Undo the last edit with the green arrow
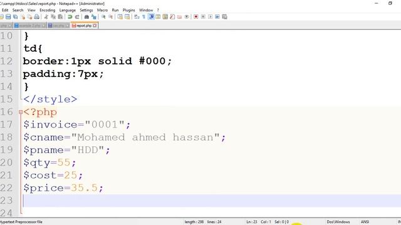 pos(70,17)
